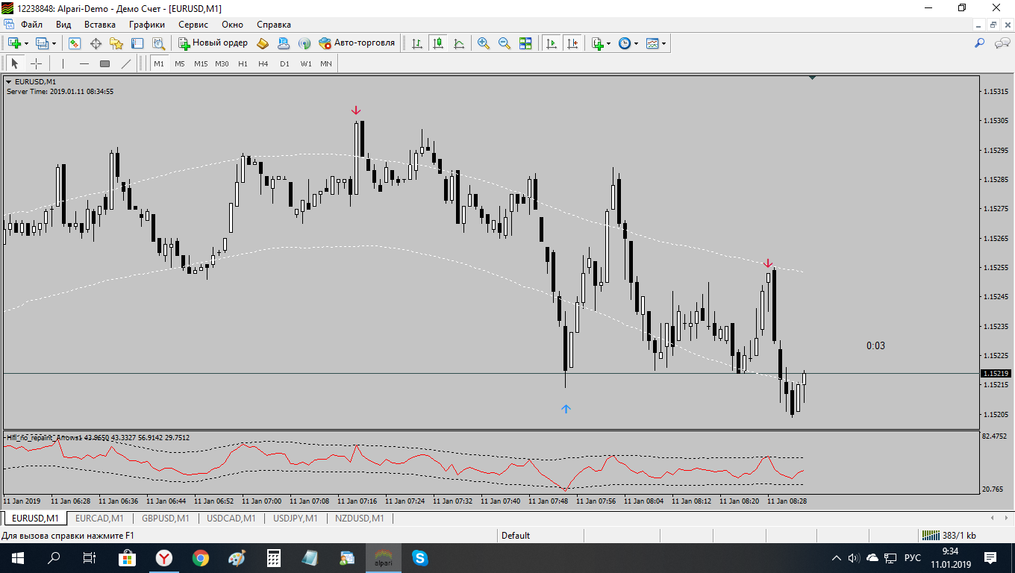
Task: Zoom in on the chart
Action: (484, 43)
